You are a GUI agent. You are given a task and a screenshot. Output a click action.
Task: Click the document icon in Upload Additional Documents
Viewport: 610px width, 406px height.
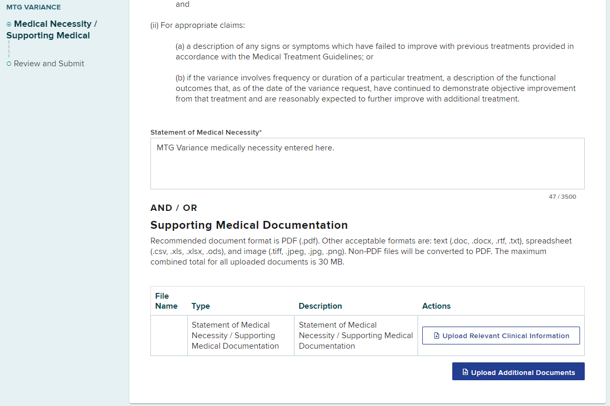point(465,372)
